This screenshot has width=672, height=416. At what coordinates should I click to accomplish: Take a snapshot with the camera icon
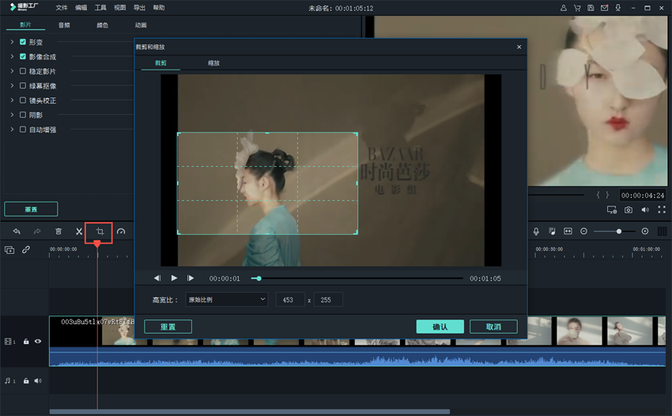[x=629, y=210]
